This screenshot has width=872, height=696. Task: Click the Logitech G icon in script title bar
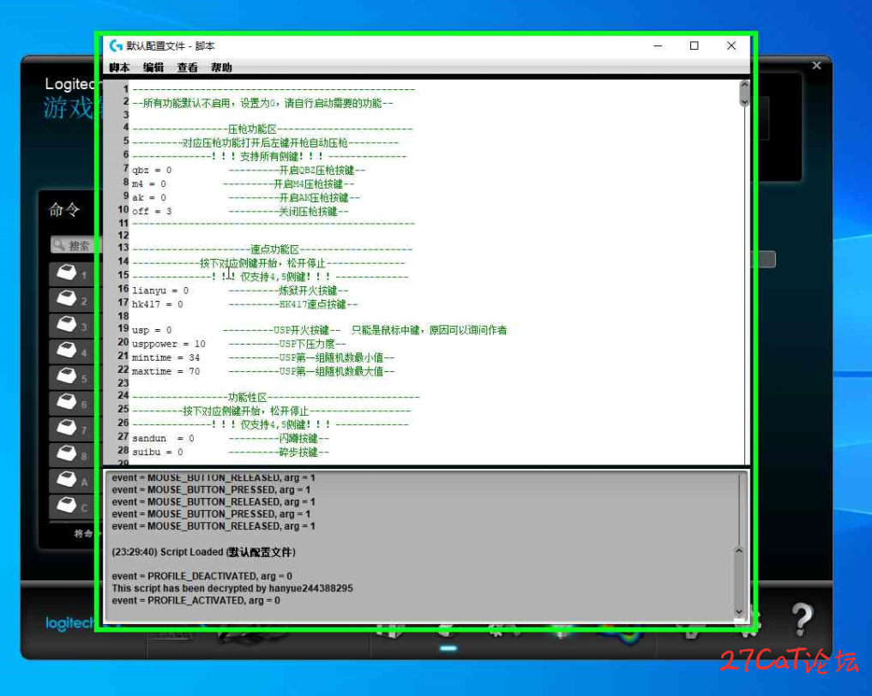coord(116,45)
